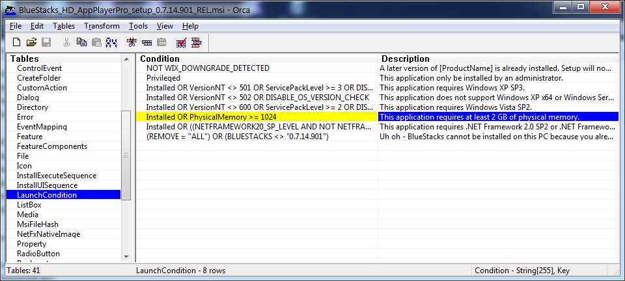625x281 pixels.
Task: Click the Copy icon in the toolbar
Action: [x=81, y=42]
